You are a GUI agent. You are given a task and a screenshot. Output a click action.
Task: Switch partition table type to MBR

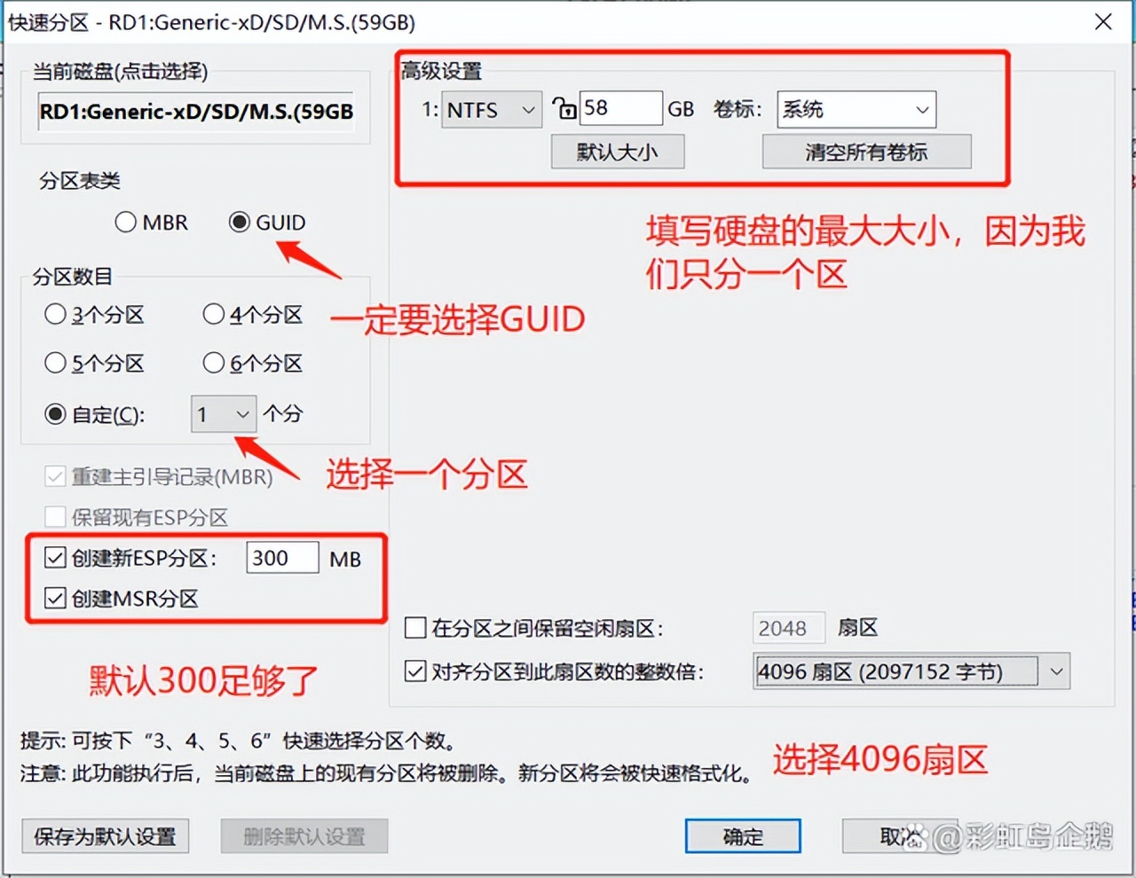click(125, 223)
